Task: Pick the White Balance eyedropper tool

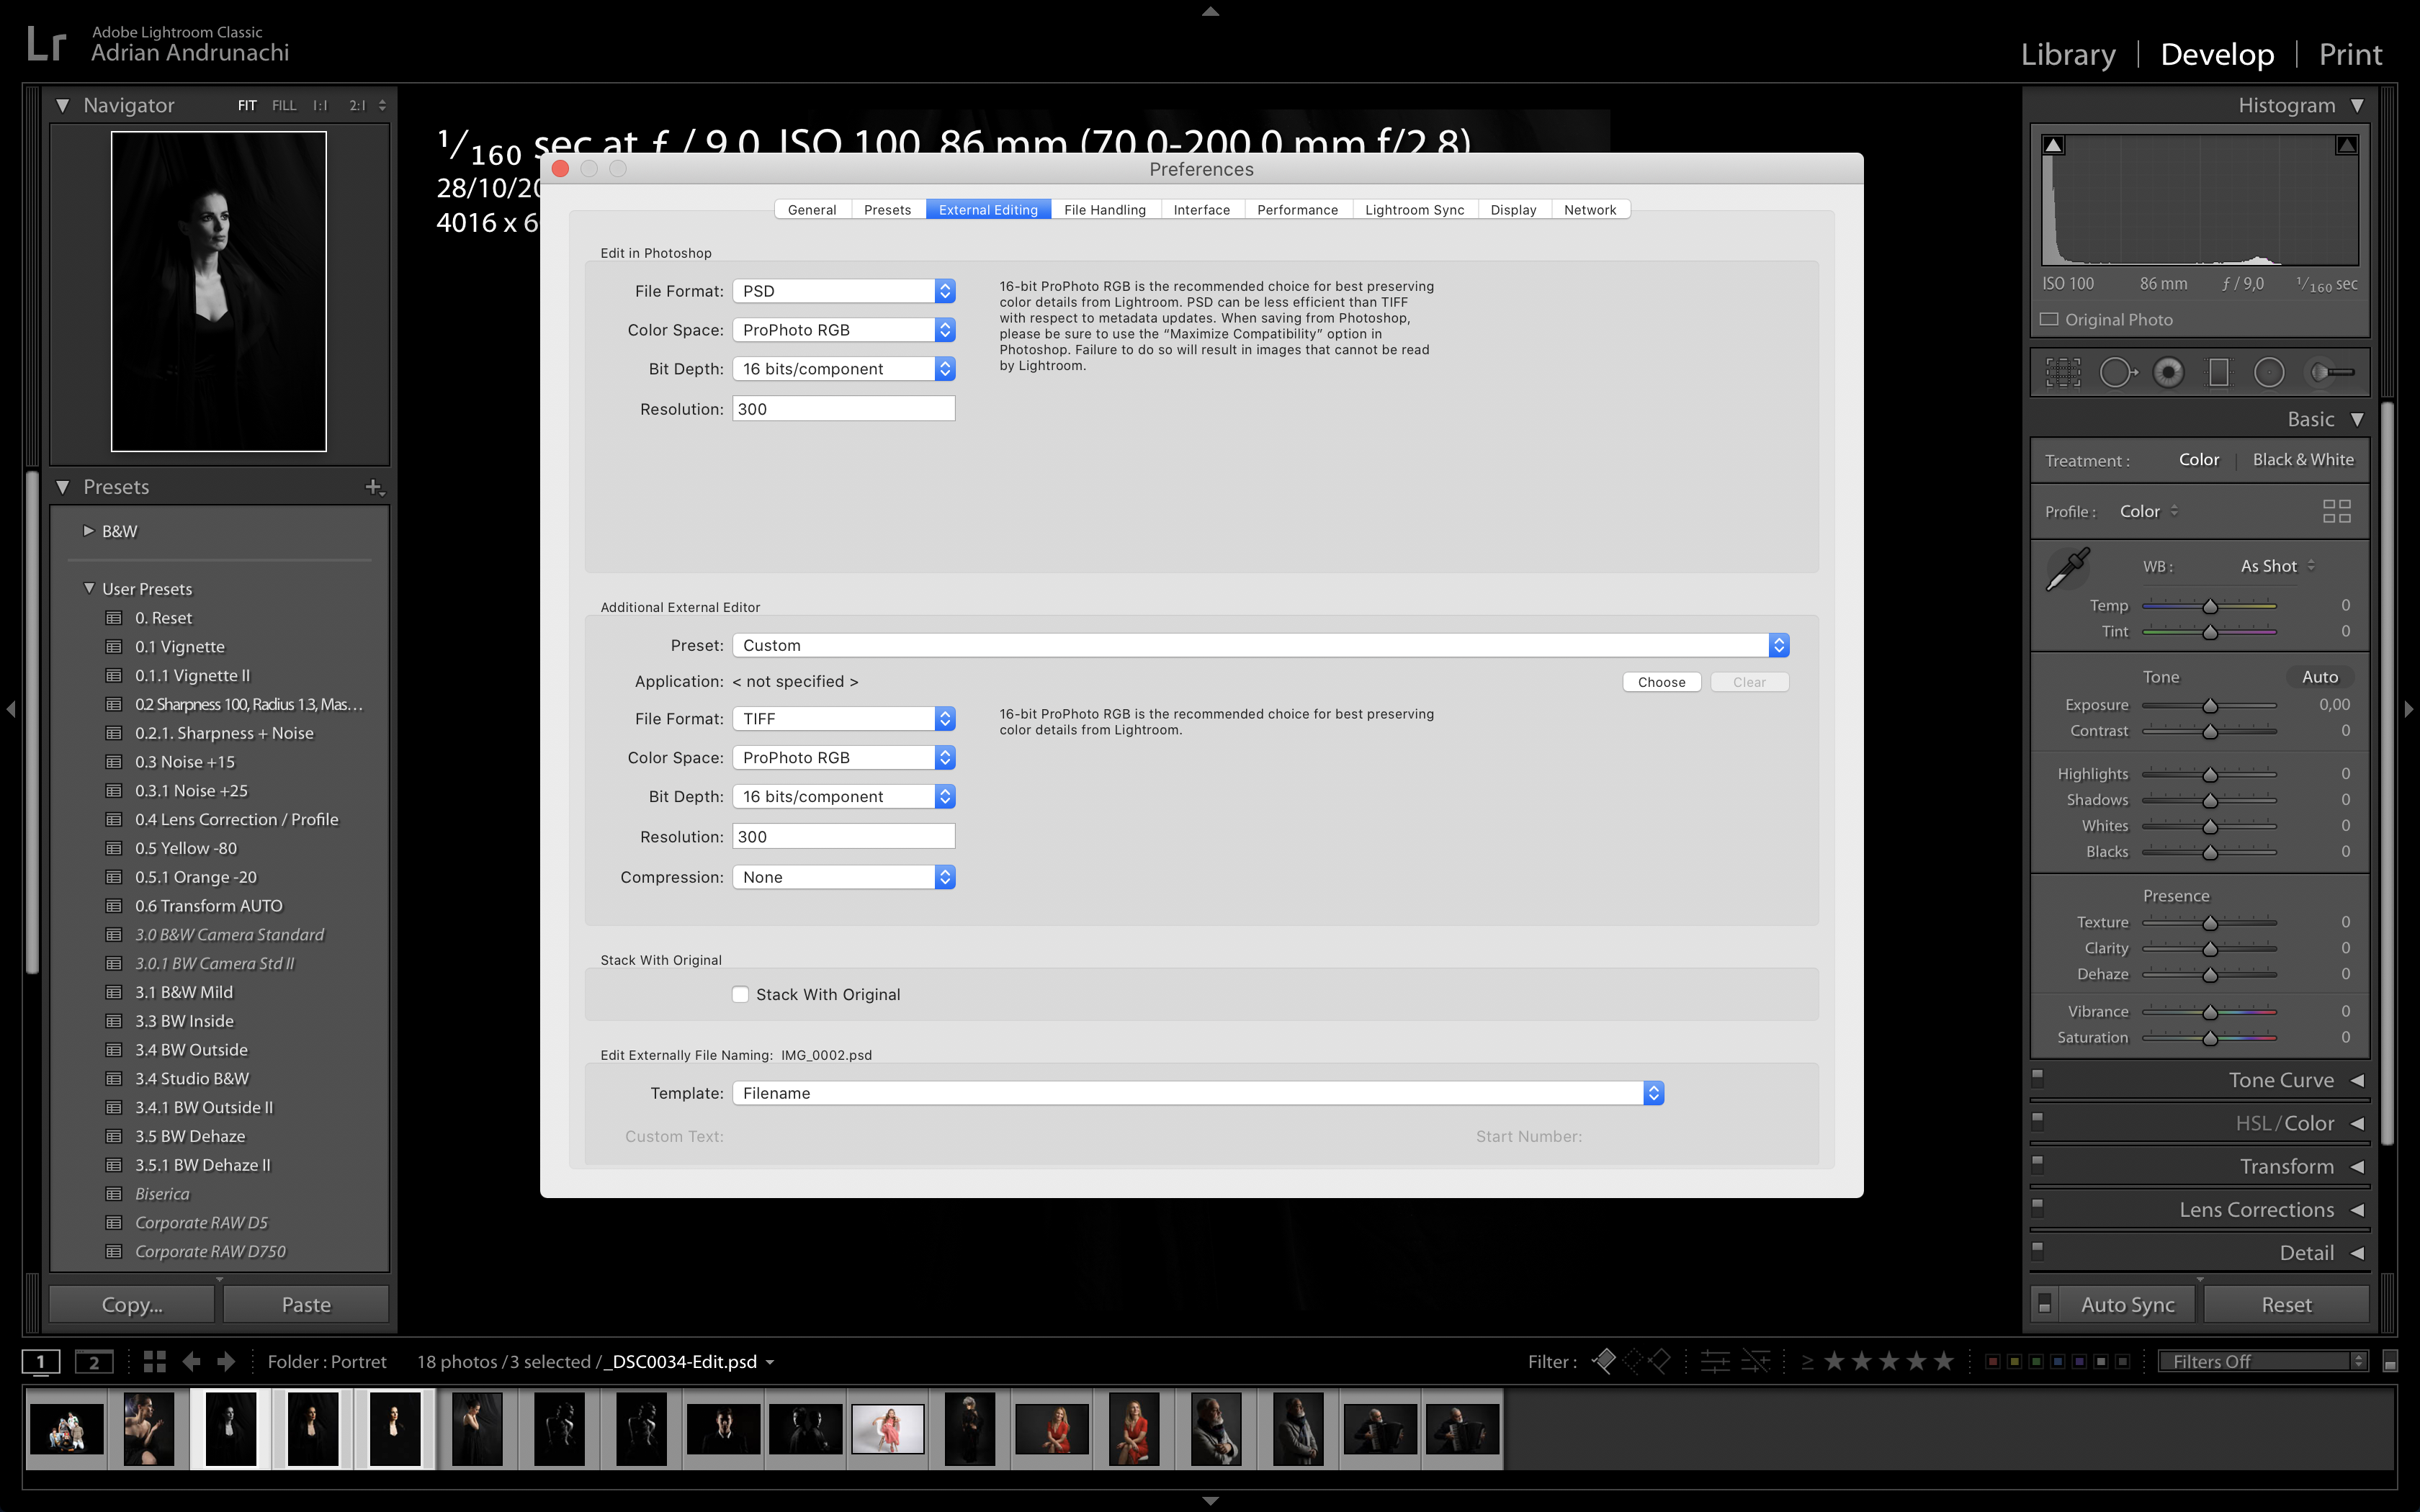Action: [x=2067, y=568]
